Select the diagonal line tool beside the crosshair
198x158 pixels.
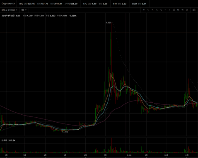[148, 10]
